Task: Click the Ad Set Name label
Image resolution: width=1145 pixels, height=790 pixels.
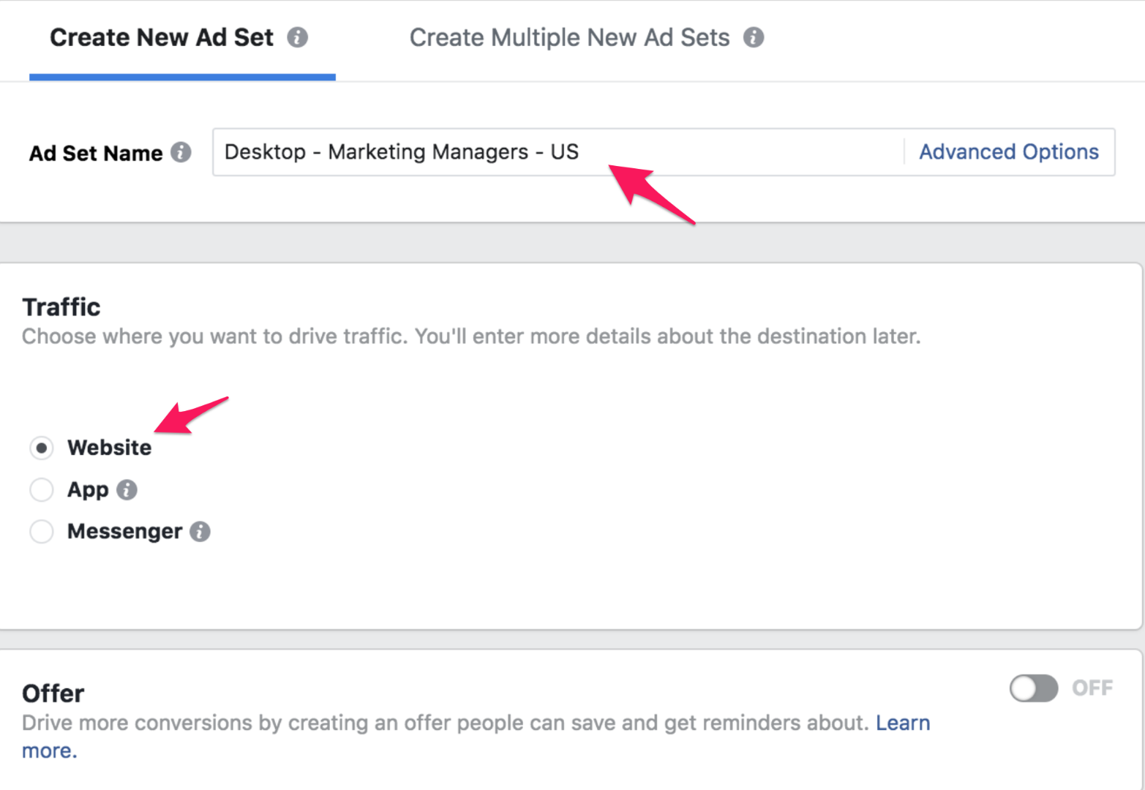Action: (x=96, y=153)
